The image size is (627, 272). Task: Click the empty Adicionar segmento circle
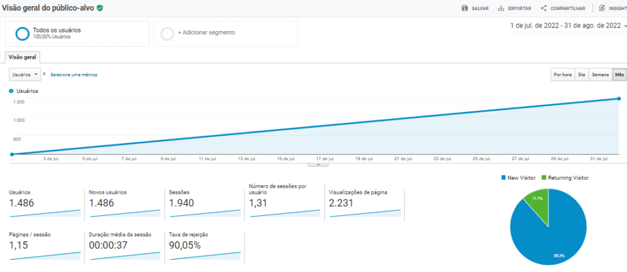point(167,33)
